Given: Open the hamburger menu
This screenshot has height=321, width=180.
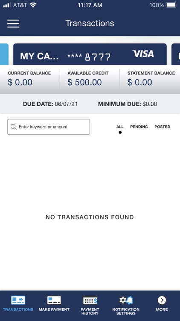Looking at the screenshot, I should 13,24.
